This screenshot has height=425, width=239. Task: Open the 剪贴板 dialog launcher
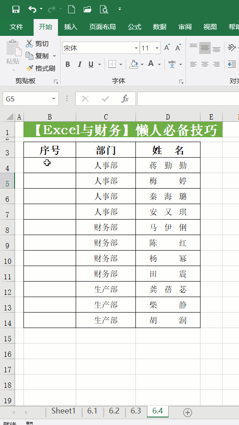tap(56, 81)
